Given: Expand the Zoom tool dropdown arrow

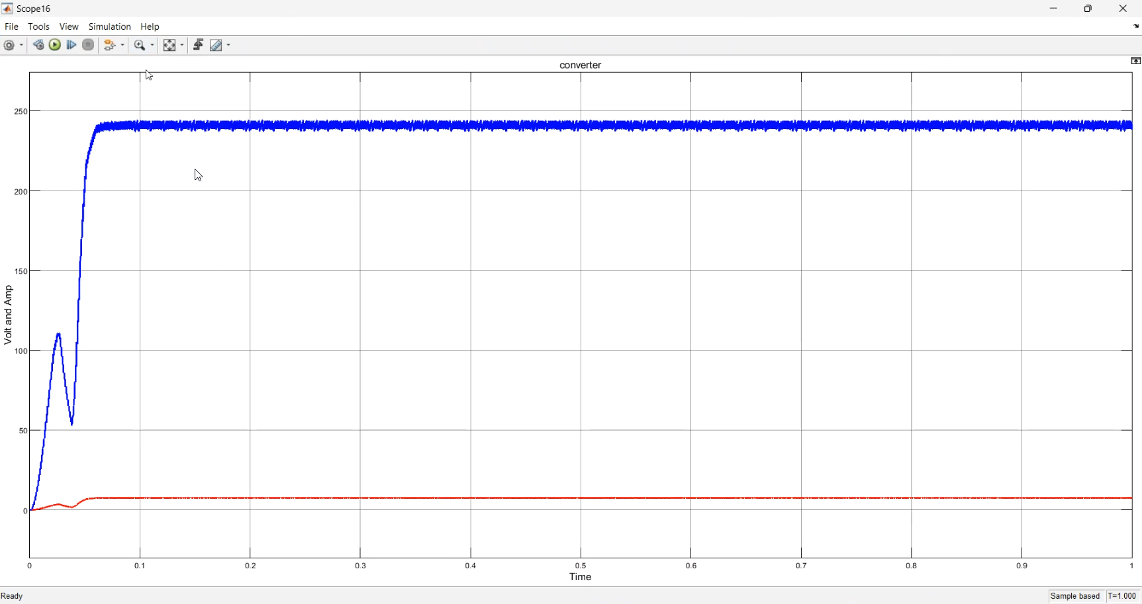Looking at the screenshot, I should (x=153, y=46).
